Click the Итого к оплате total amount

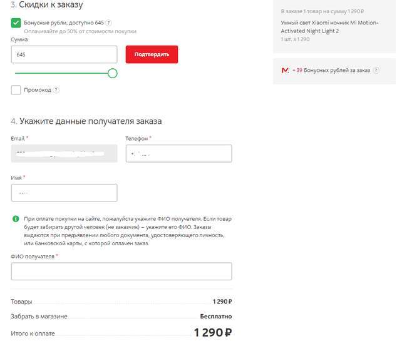point(212,333)
